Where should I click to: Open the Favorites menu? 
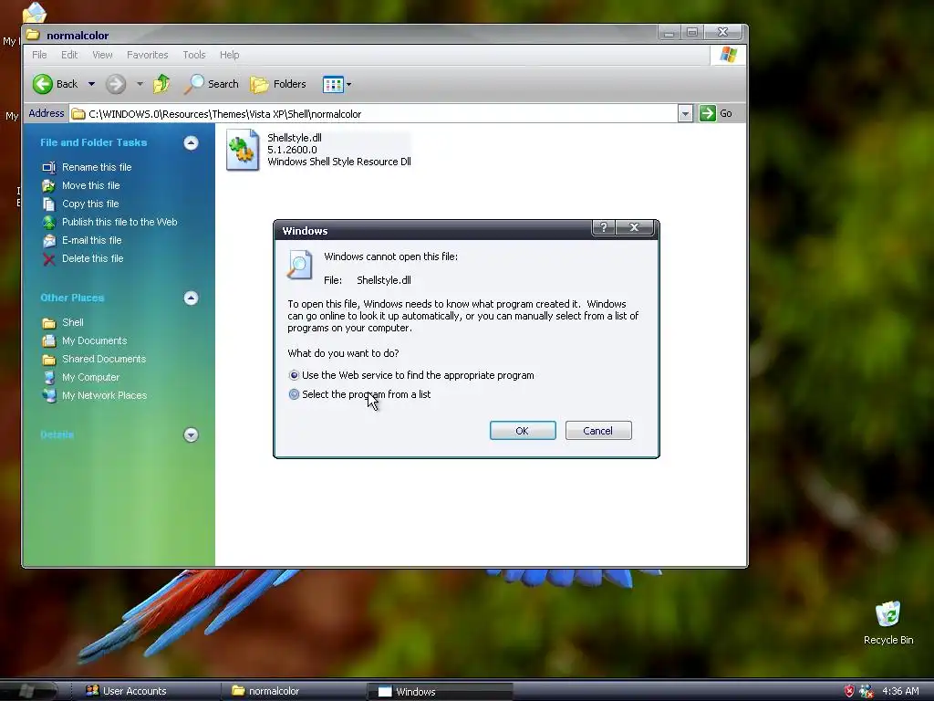[x=147, y=55]
